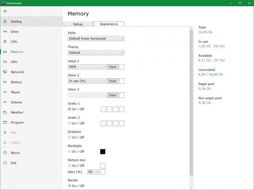Expand the Value 2 'In use (%)' dropdown
The image size is (254, 190).
click(x=87, y=81)
